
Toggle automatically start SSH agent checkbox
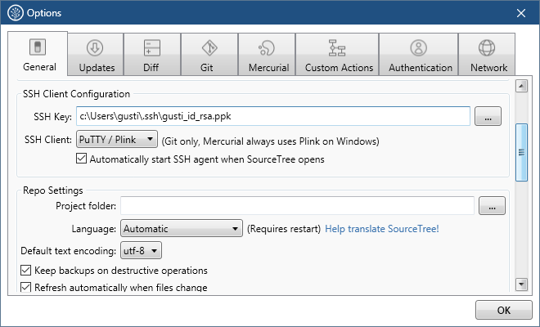pos(81,159)
